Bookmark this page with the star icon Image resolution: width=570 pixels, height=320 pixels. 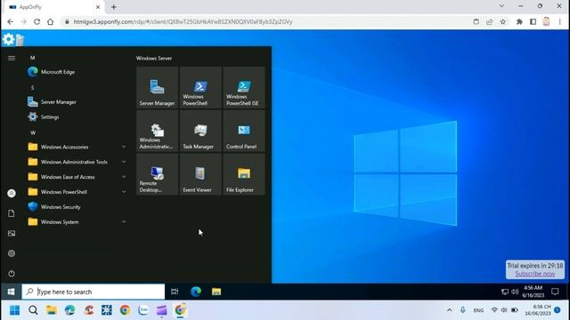coord(502,21)
